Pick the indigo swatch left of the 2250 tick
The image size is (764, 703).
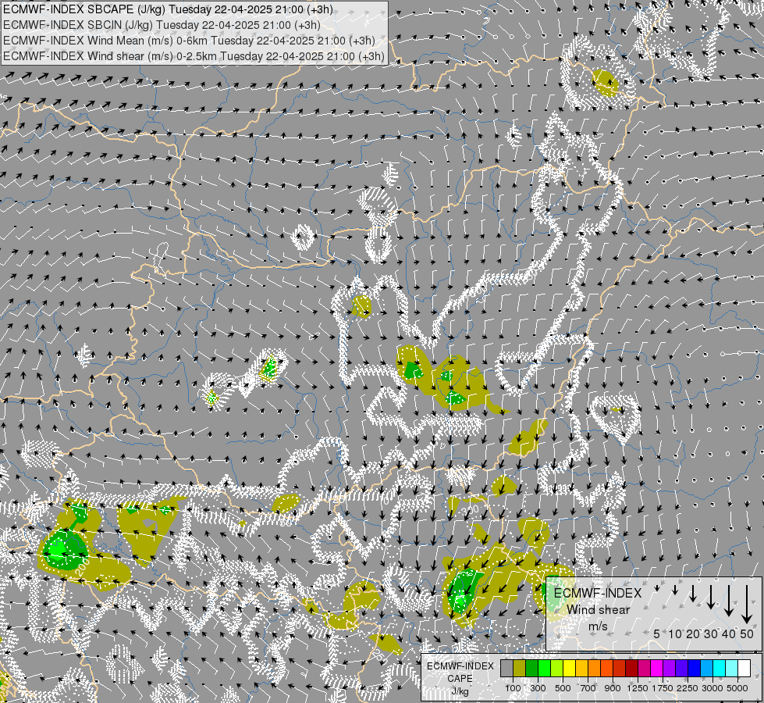pyautogui.click(x=681, y=668)
